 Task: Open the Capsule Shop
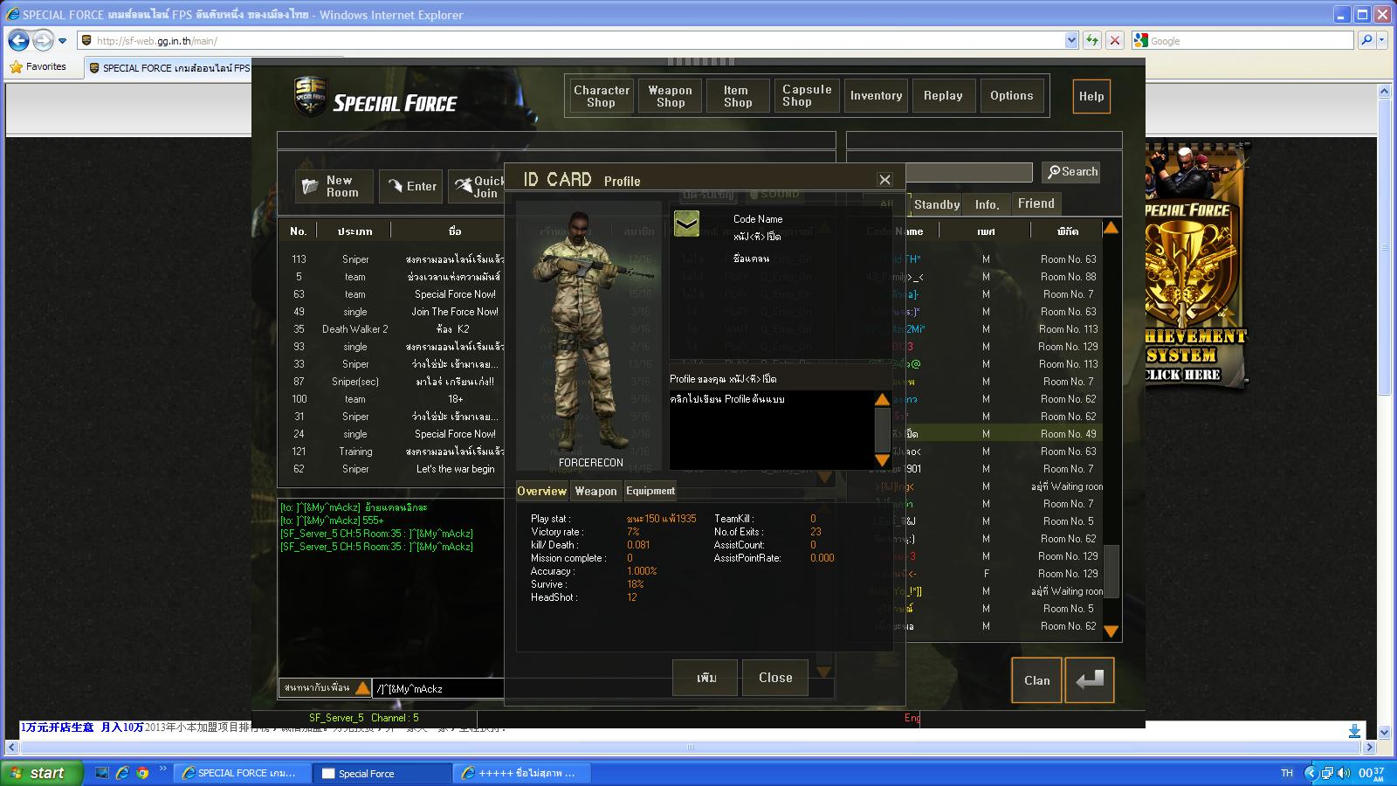[807, 96]
